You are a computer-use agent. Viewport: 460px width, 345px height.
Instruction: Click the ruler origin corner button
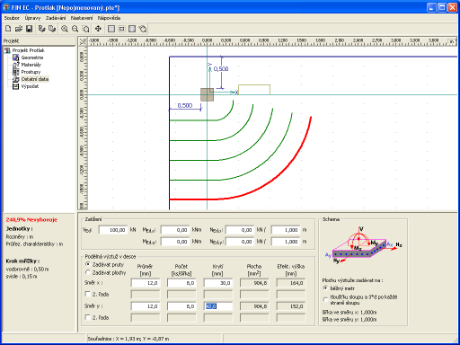click(x=83, y=41)
